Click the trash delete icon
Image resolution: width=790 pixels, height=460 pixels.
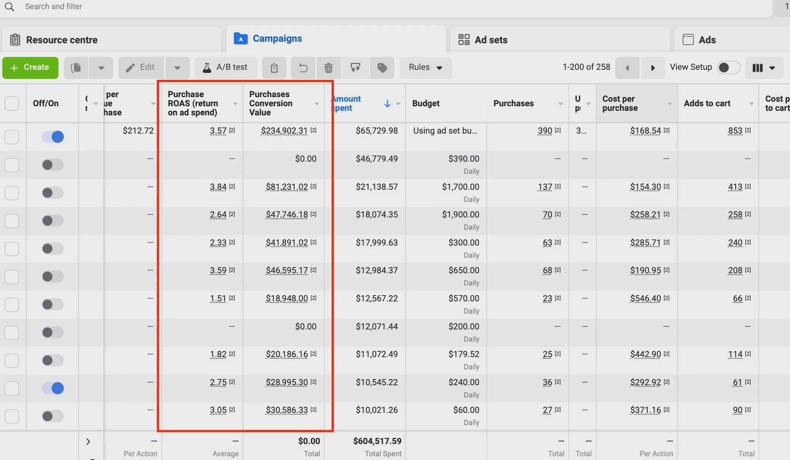[x=329, y=68]
